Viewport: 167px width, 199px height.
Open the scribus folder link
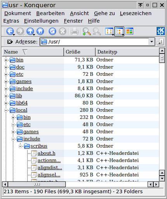(x=39, y=146)
